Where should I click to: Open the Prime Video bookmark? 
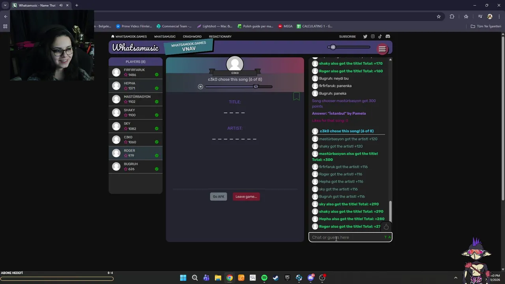pos(134,26)
